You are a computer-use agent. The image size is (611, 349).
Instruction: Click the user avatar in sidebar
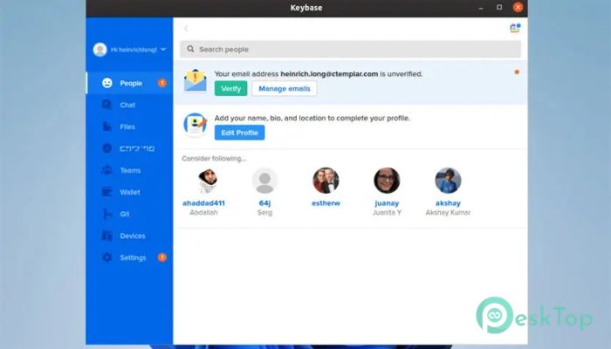[100, 50]
